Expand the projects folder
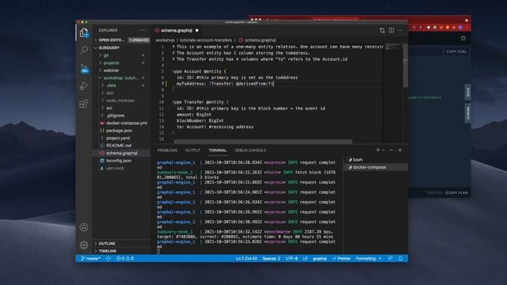 pyautogui.click(x=121, y=63)
